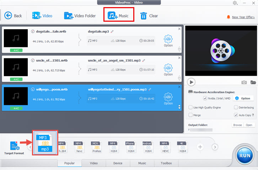Viewport: 258px width, 170px height.
Task: Select willyego poem thumbnail
Action: [x=16, y=96]
